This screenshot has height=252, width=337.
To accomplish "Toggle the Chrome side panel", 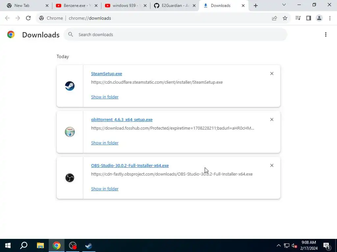I will click(x=309, y=18).
